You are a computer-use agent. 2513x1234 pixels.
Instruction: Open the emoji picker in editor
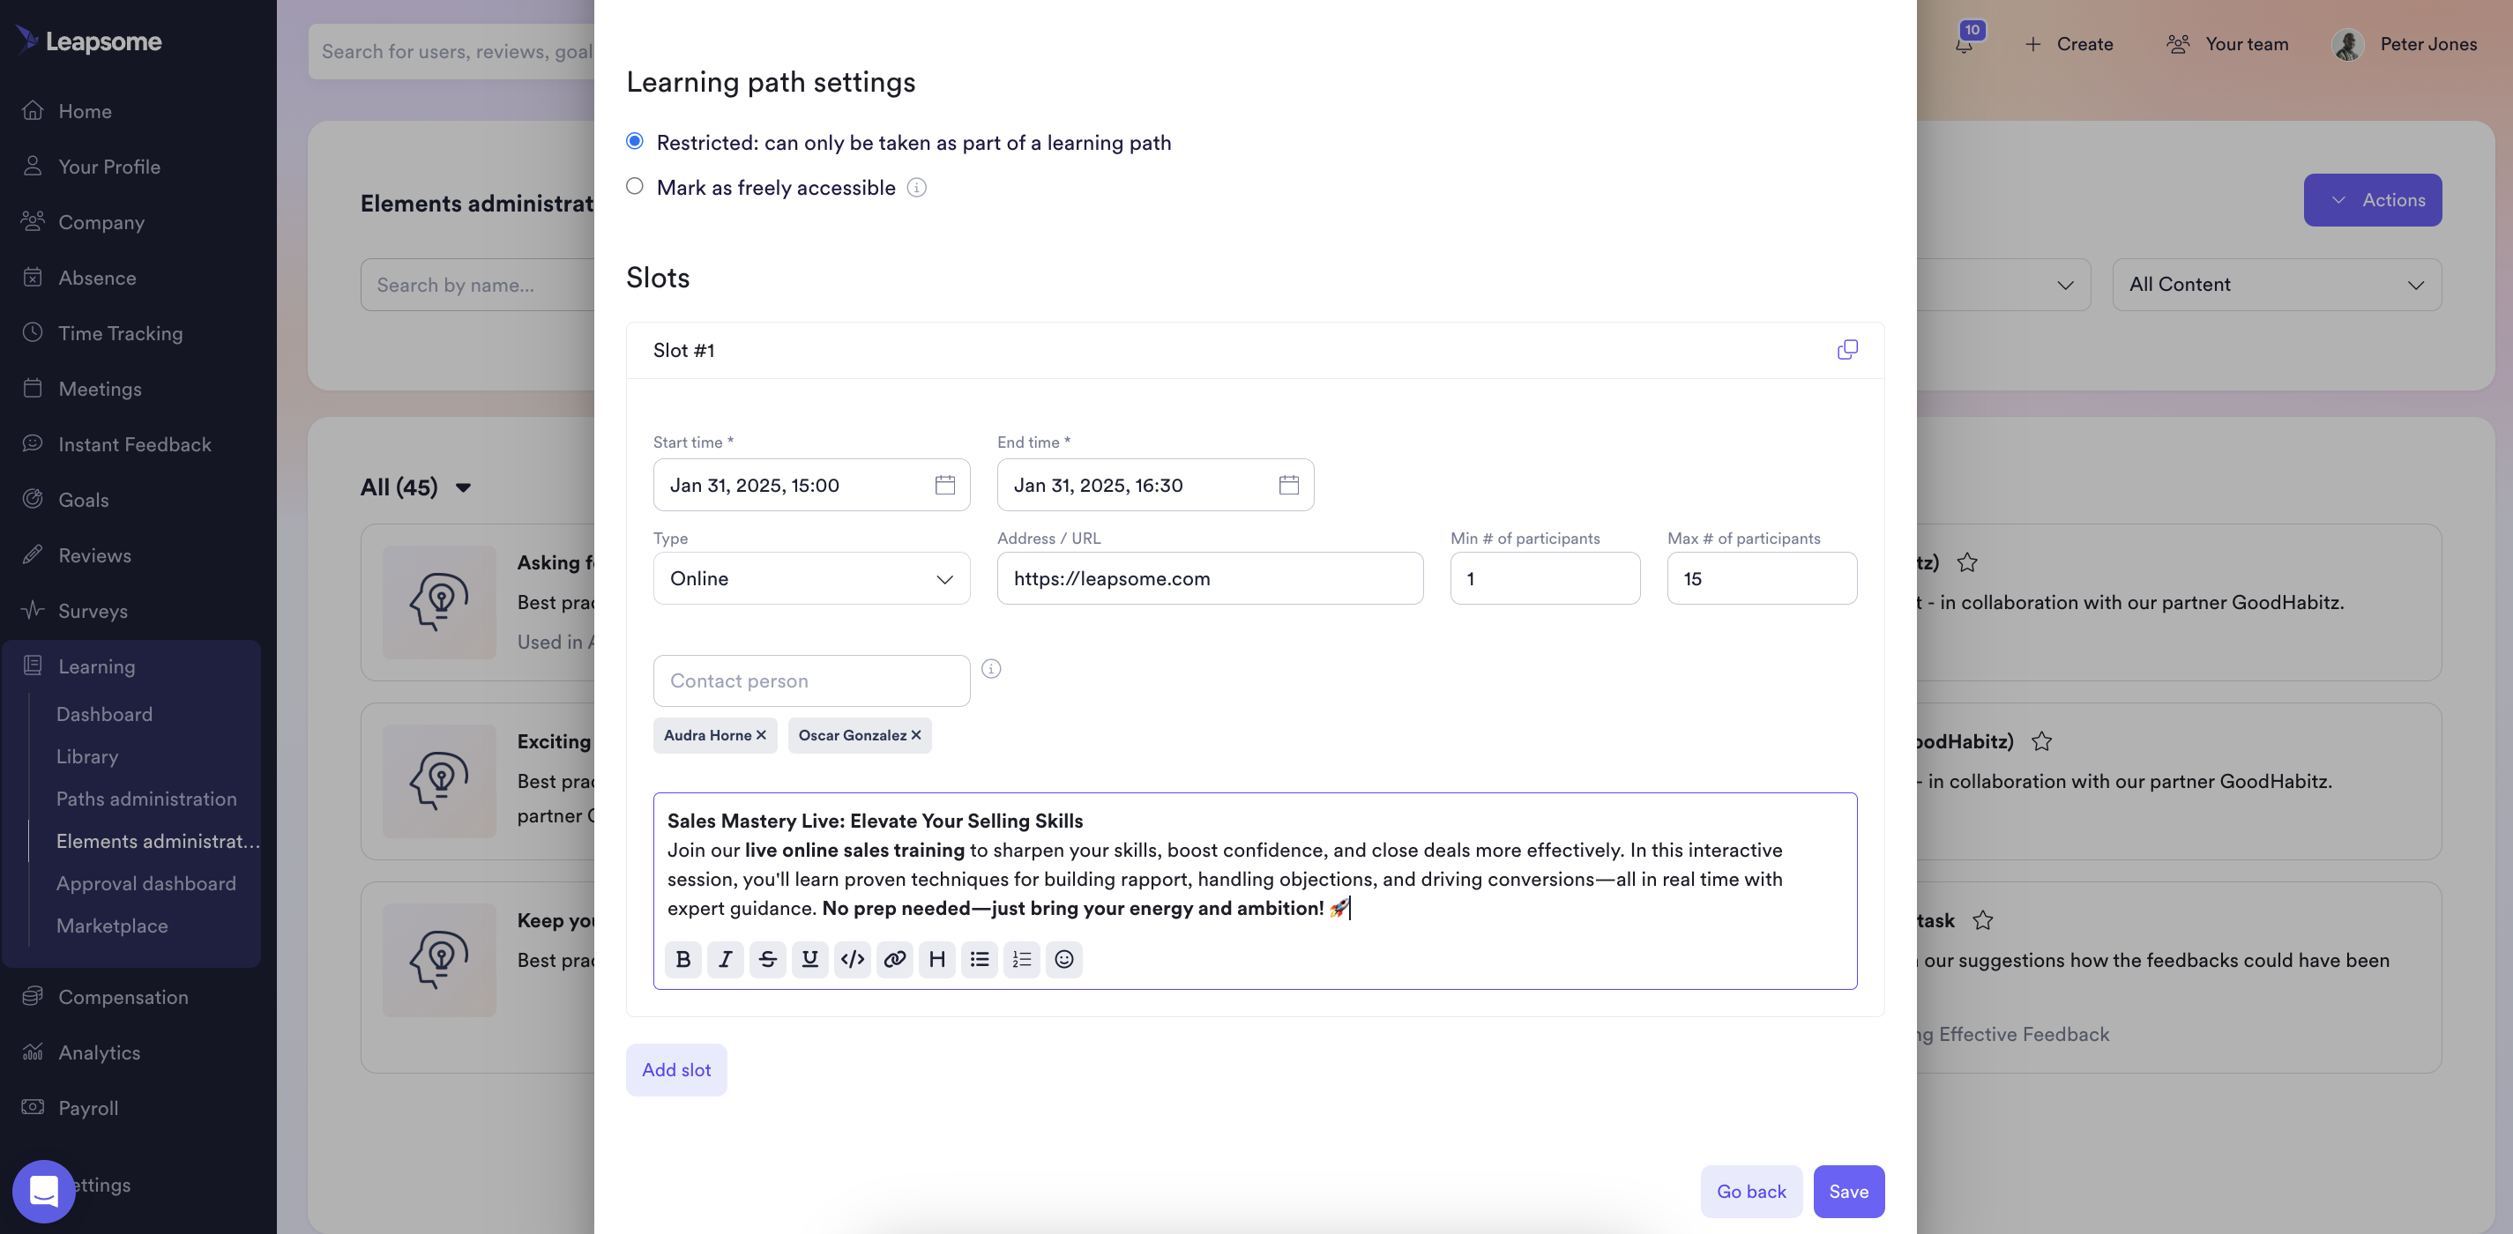point(1063,959)
